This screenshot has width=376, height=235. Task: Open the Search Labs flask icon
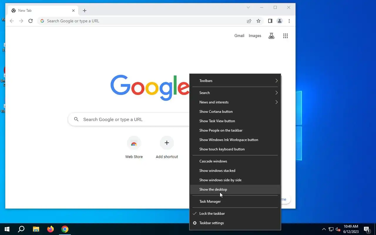point(271,36)
